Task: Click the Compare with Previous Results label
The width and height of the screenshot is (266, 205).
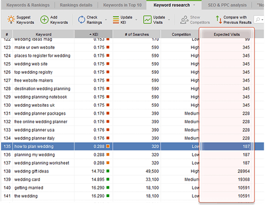Action: [x=237, y=20]
